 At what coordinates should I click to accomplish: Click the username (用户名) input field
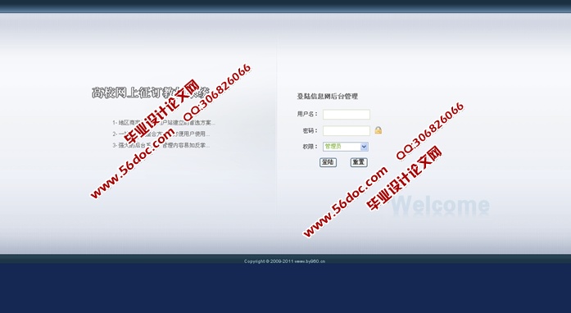click(347, 115)
